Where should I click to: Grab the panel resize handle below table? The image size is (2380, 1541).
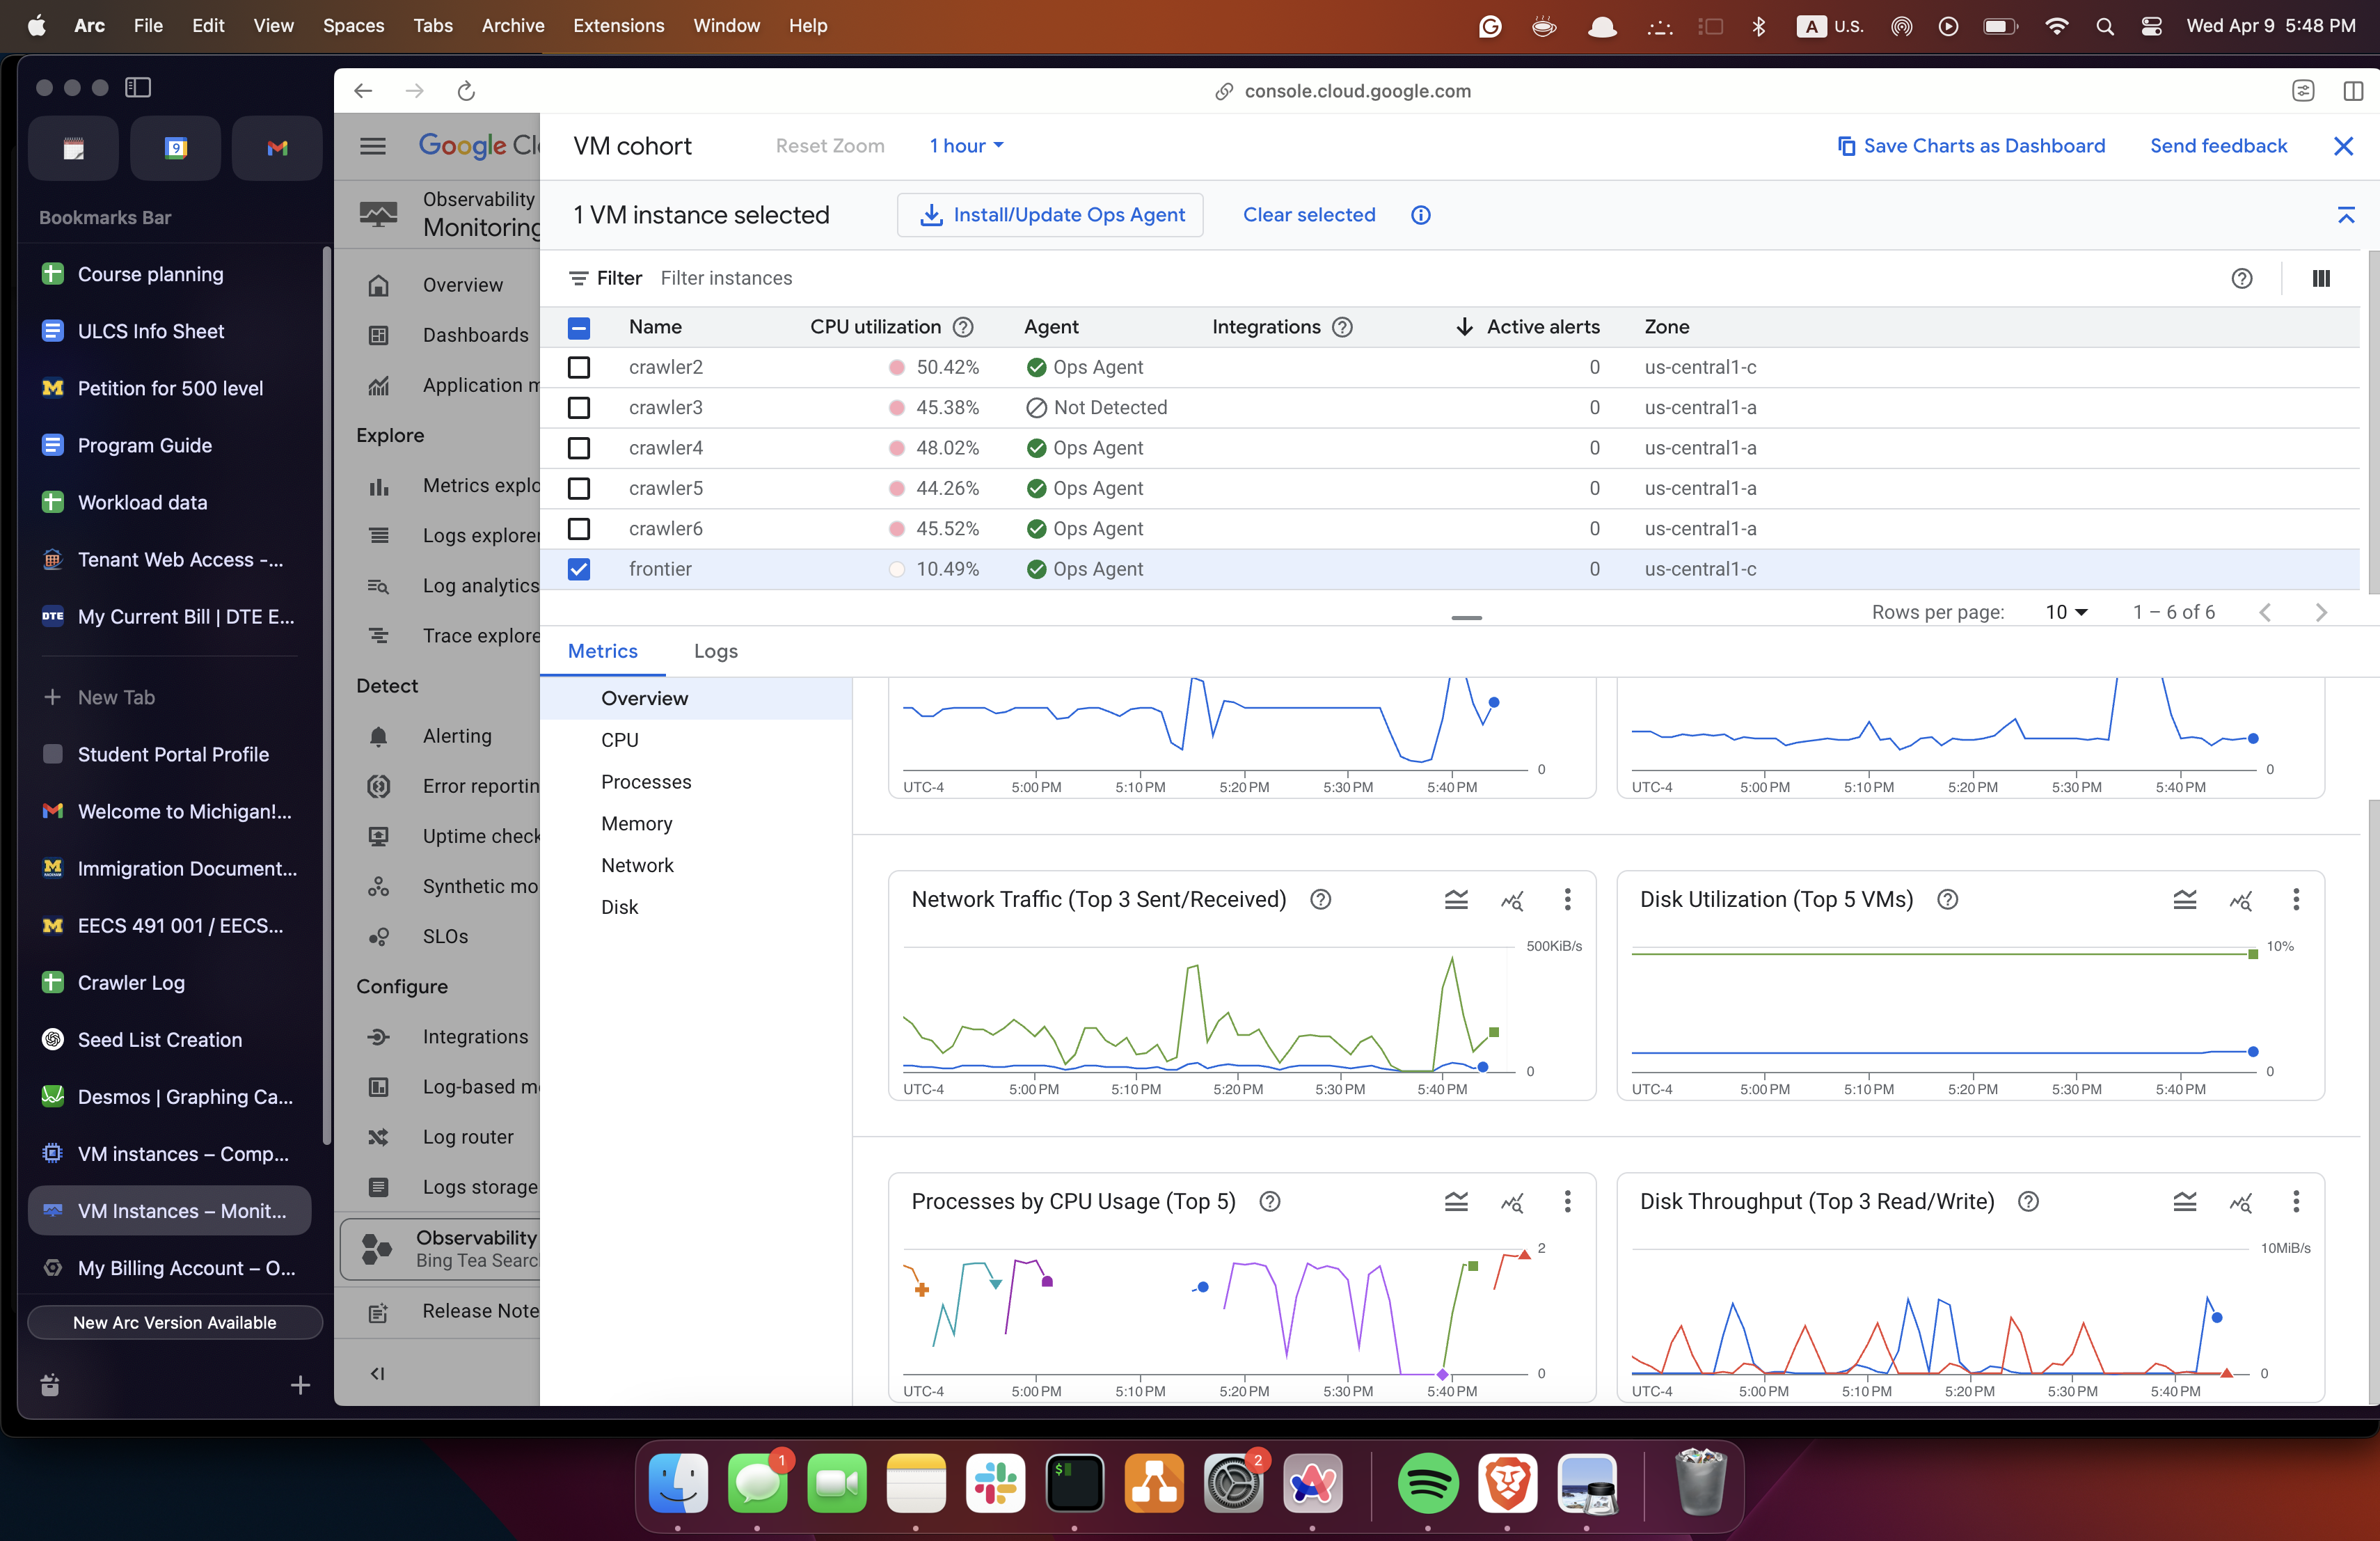[x=1466, y=618]
